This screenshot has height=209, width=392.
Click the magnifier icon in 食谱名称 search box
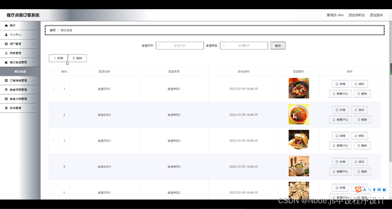point(159,46)
